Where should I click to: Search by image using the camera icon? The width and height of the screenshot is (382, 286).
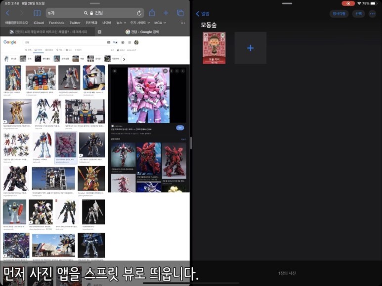coord(108,42)
